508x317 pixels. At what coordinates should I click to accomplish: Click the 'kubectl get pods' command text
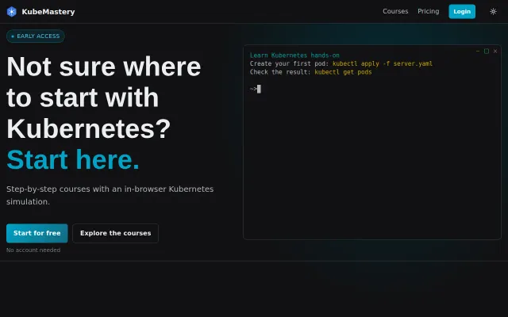coord(343,72)
